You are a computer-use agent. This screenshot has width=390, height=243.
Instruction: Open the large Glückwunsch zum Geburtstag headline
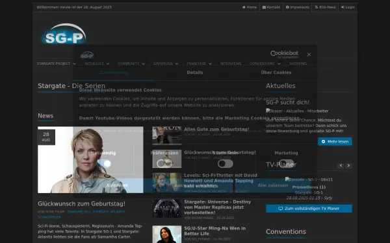click(x=82, y=204)
